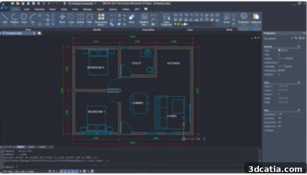Activate the Stretch tool

pos(80,18)
